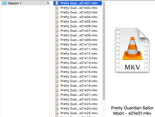Click the VLC icon for s01e21.mkv

[x=57, y=95]
